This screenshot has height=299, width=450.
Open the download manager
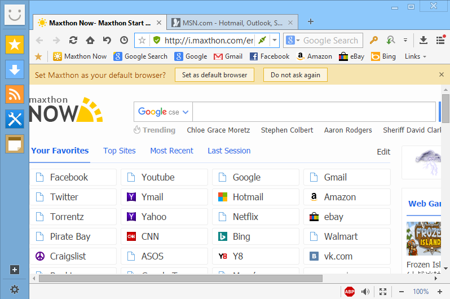coord(423,40)
